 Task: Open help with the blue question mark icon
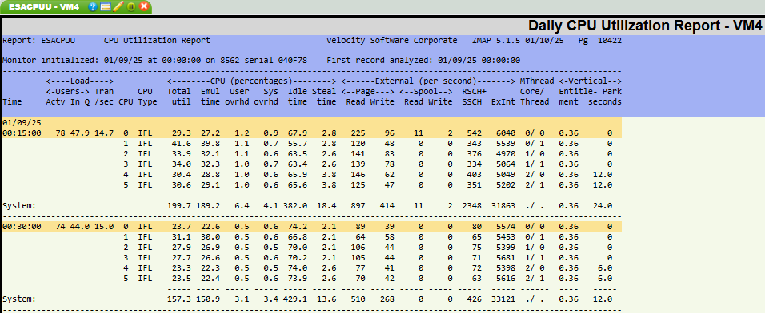tap(93, 6)
